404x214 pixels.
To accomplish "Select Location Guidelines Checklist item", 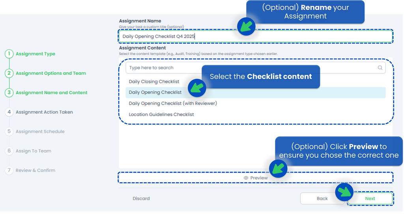I will pos(161,114).
